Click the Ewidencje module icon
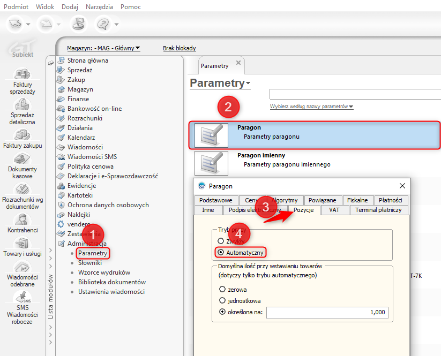 (61, 186)
